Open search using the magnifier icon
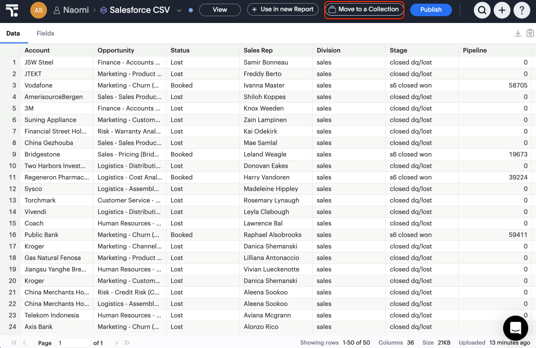Screen dimensions: 536x348 [482, 9]
